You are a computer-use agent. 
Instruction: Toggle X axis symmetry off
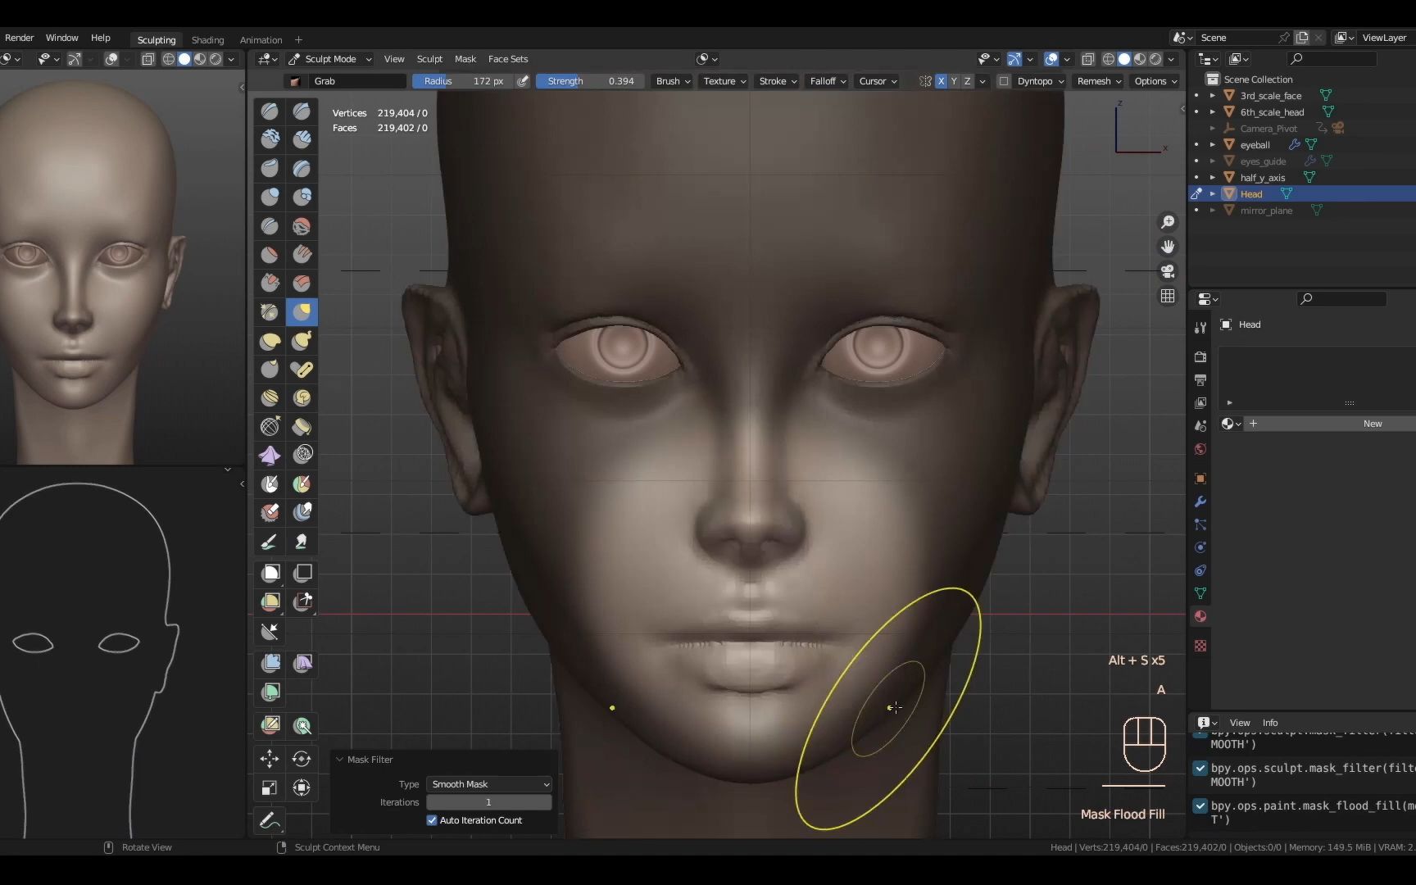coord(942,81)
